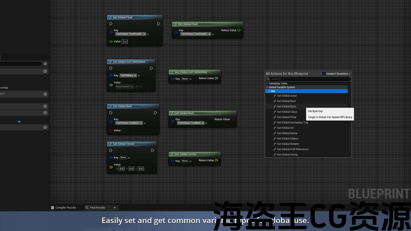The width and height of the screenshot is (411, 231).
Task: Open the My Blueprint panel settings gear
Action: (x=45, y=64)
